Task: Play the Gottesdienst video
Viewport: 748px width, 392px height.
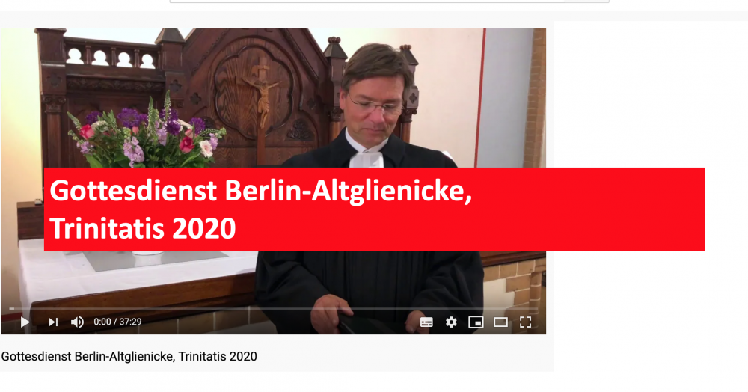Action: 25,322
